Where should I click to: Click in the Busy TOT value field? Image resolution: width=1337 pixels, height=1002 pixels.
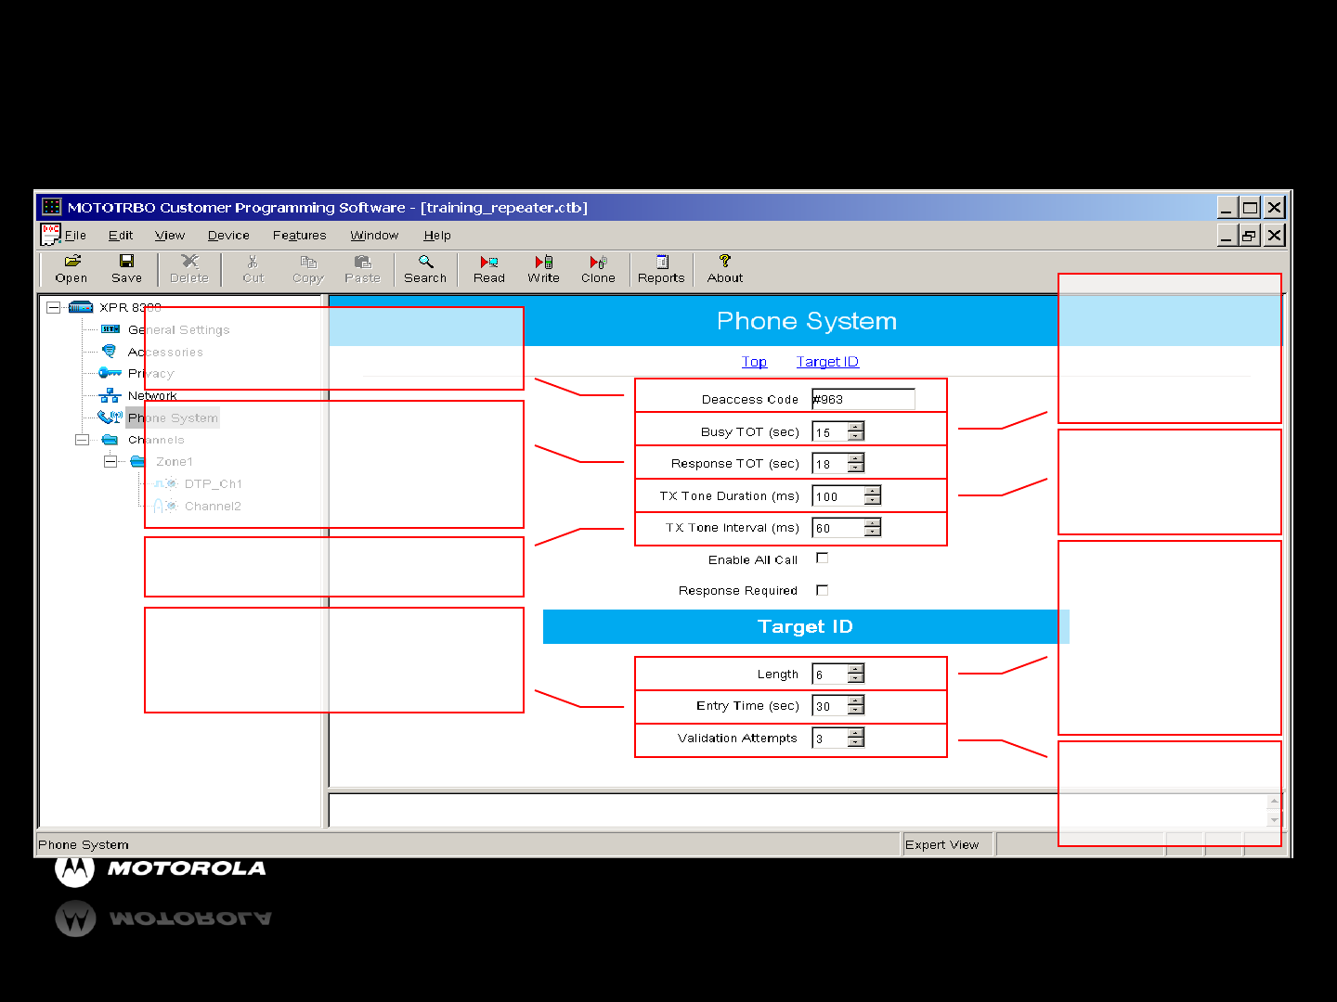(830, 431)
